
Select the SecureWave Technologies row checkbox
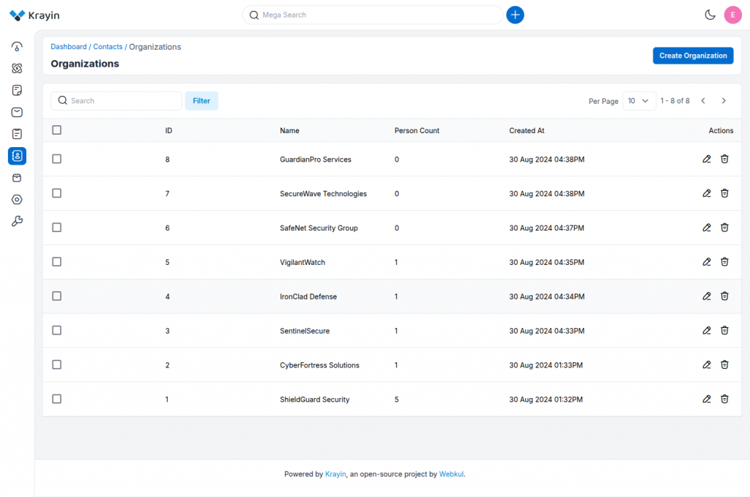point(57,193)
